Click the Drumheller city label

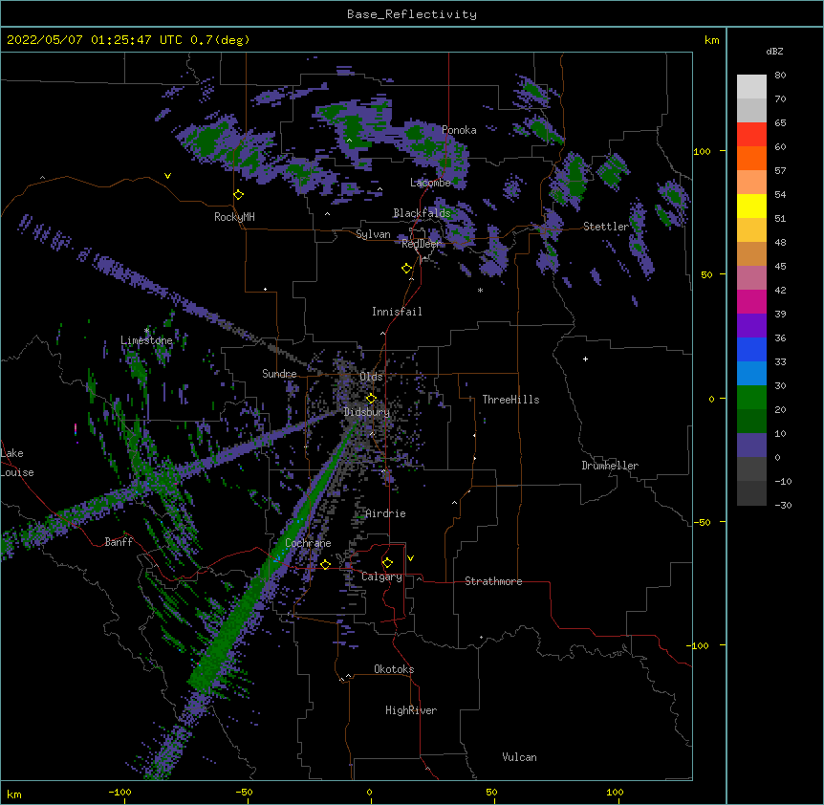coord(610,466)
